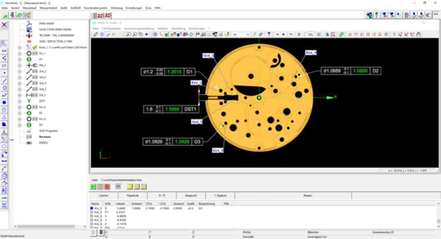The width and height of the screenshot is (441, 239).
Task: Open CAD Bearbeiten menu in 3D-Grafik window
Action: tap(111, 29)
